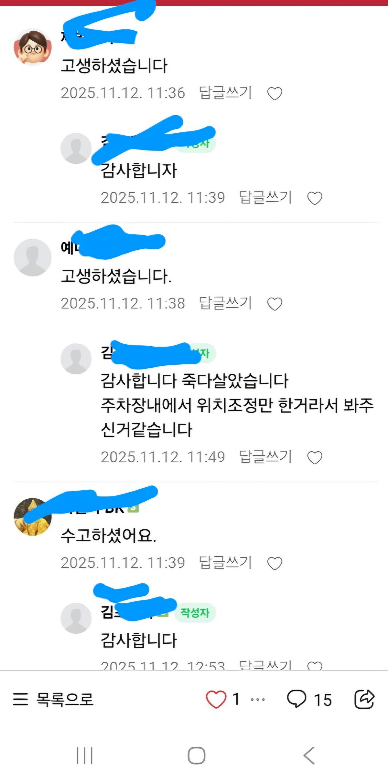Screen dimensions: 388x781
Task: Tap the 작성자 badge on last reply
Action: (x=195, y=612)
